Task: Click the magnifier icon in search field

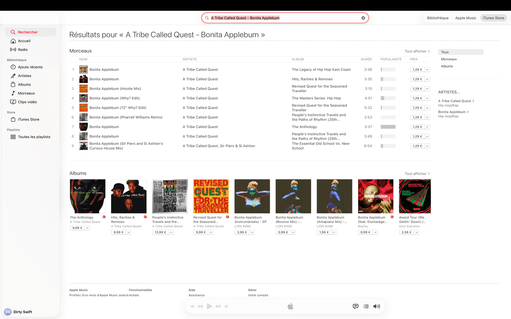Action: (x=207, y=18)
